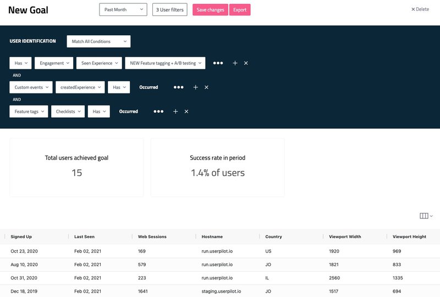This screenshot has width=440, height=297.
Task: Open Has dropdown in the Checklists row
Action: click(99, 112)
